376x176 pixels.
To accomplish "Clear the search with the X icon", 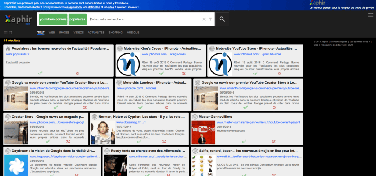I will tap(204, 19).
